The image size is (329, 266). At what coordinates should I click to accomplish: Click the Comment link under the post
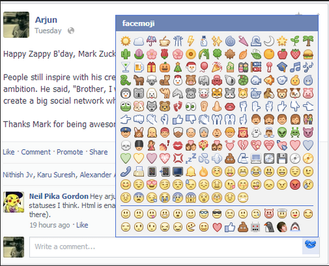click(36, 152)
